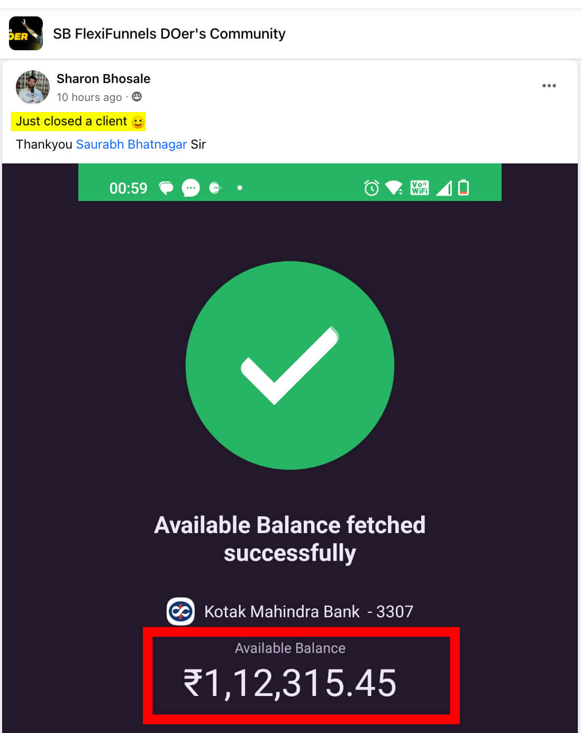Screen dimensions: 581x733
Task: Click the message dots notification icon
Action: [x=191, y=188]
